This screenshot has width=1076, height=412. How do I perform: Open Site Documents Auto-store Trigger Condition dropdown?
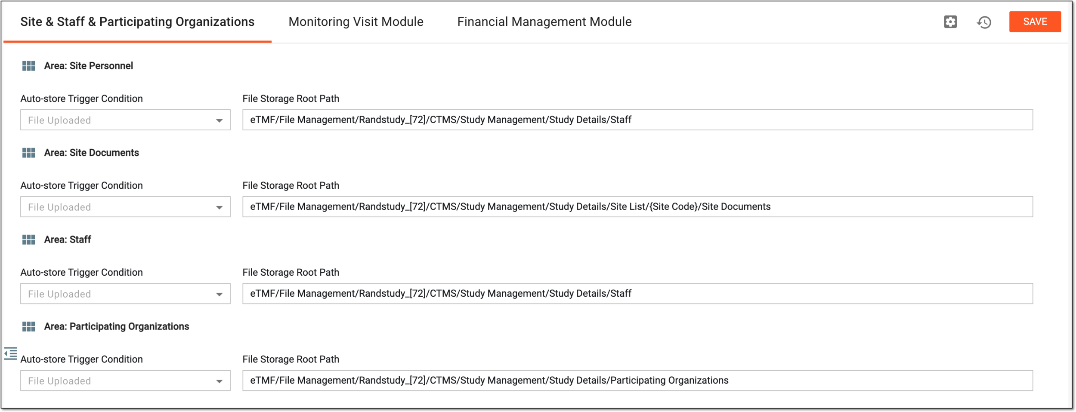click(x=125, y=207)
